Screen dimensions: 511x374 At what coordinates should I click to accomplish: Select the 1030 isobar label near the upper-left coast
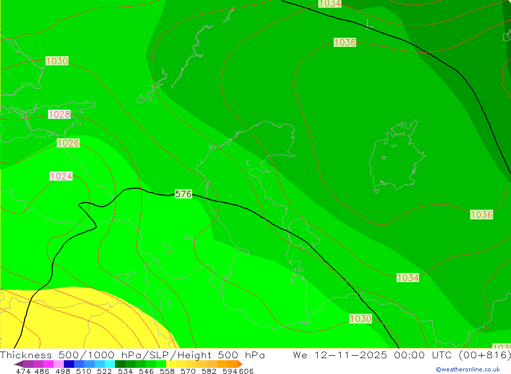click(57, 61)
